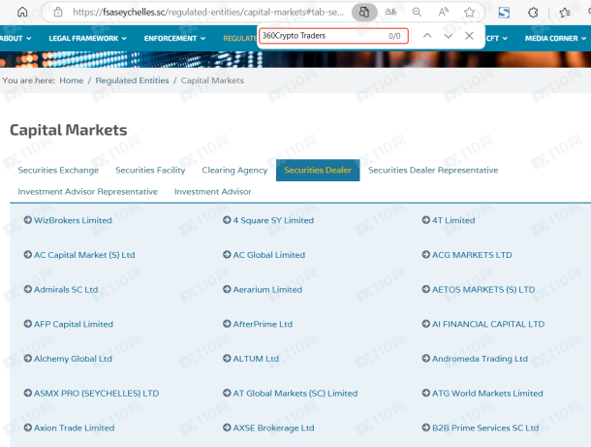Open ATG World Markets Limited entry

[487, 394]
